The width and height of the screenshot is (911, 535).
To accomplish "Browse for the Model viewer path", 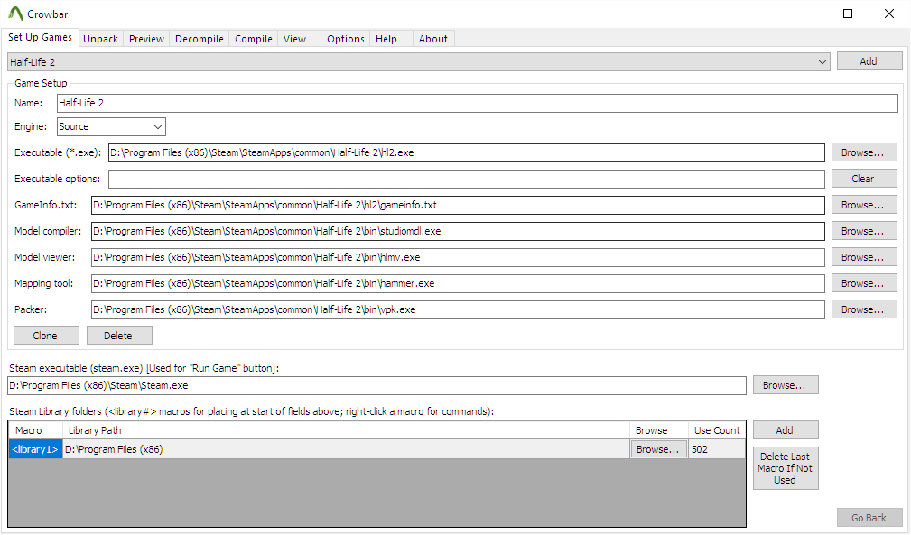I will point(864,257).
